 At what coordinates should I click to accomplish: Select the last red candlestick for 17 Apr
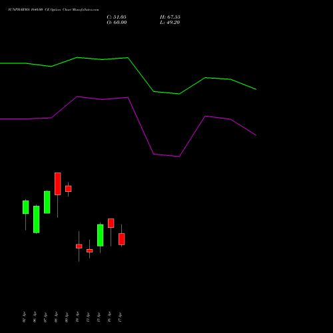(x=122, y=239)
